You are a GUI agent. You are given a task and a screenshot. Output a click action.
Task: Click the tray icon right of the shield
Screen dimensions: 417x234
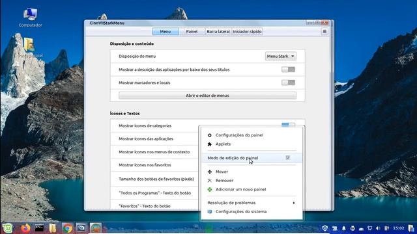[x=334, y=228]
